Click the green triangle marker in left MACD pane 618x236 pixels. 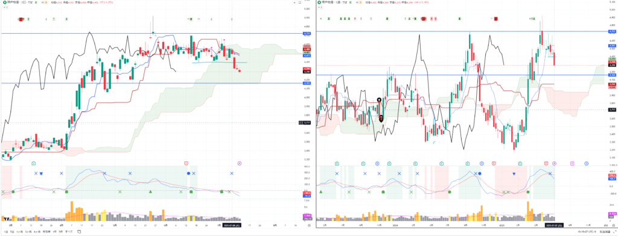tap(150, 191)
